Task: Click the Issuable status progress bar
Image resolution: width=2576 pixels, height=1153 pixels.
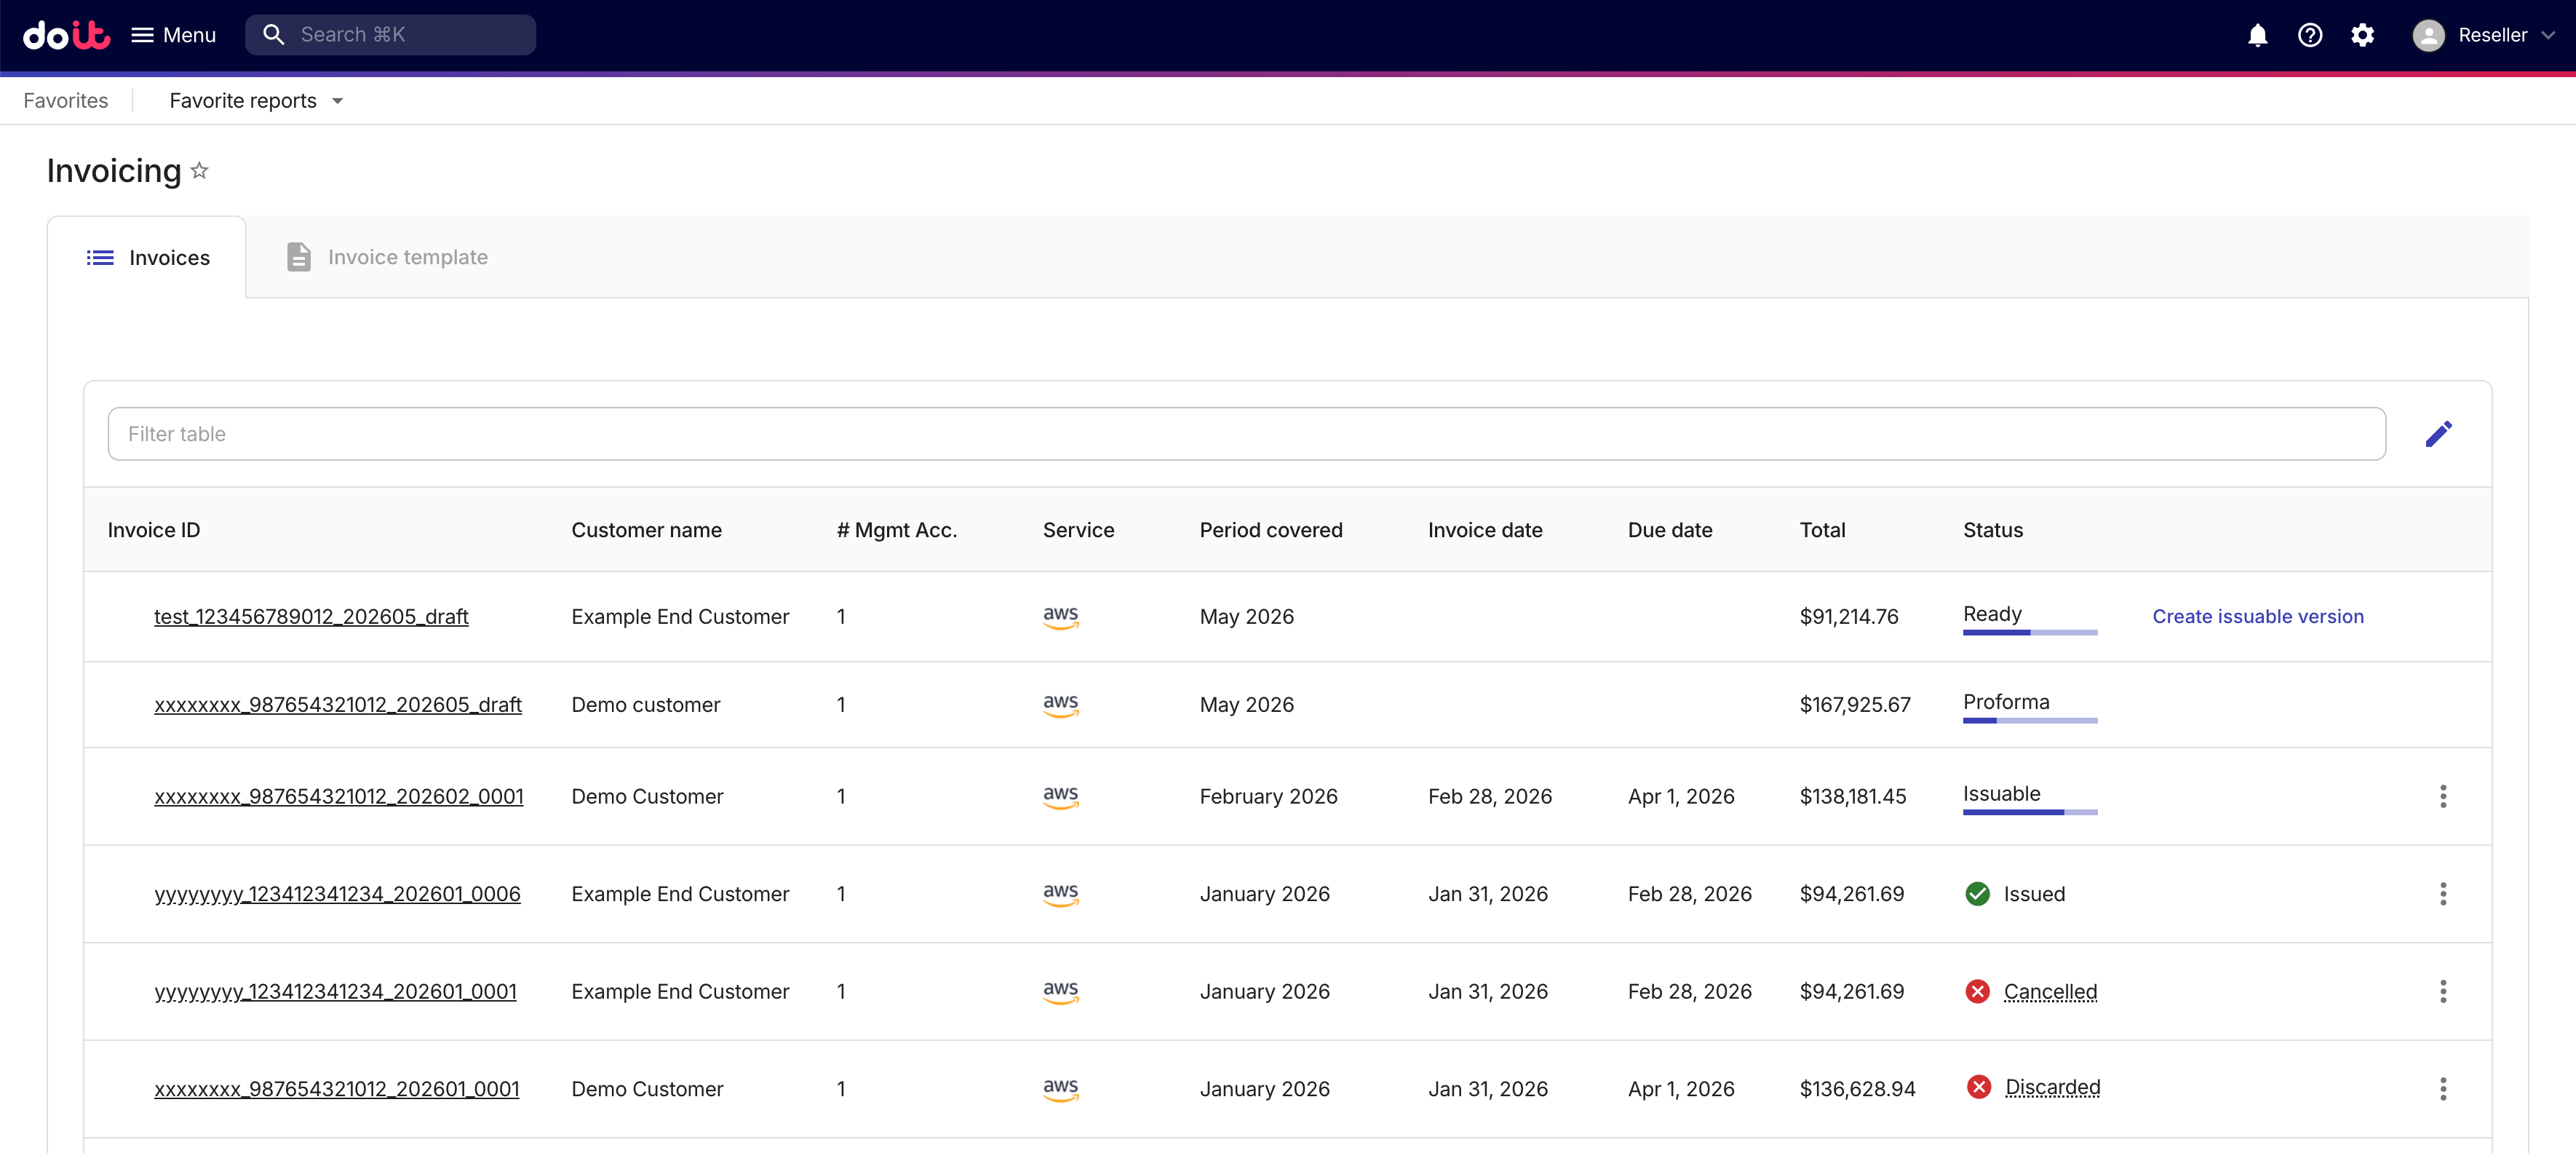Action: coord(2029,812)
